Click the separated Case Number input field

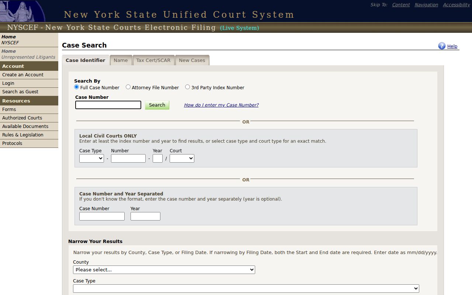(102, 216)
